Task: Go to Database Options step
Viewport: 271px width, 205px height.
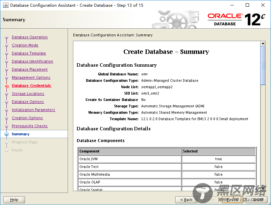Action: tap(28, 102)
